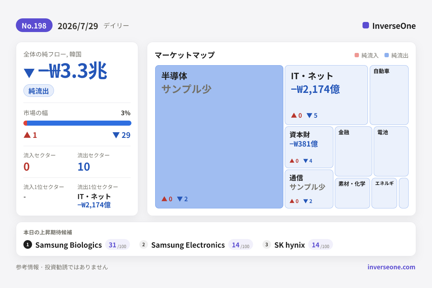Select the 資本財 sector tile

pos(309,147)
